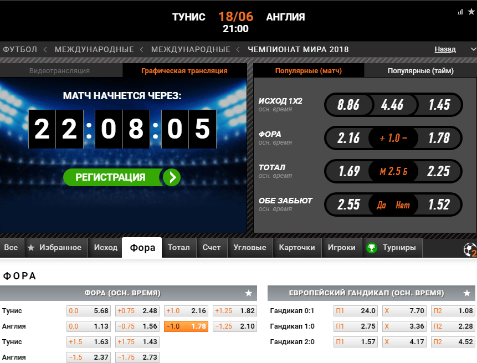
Task: Click the Футбол breadcrumb link
Action: click(x=20, y=49)
